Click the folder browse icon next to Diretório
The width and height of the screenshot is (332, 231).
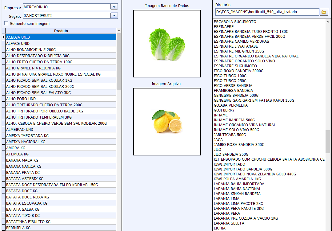coord(323,12)
